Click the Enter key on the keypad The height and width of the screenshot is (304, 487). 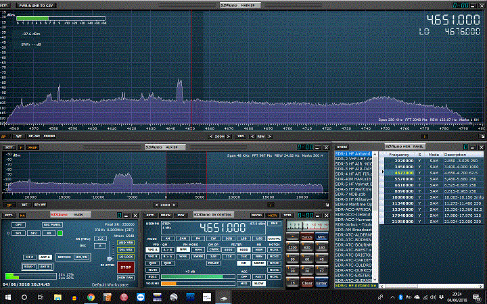[x=321, y=283]
